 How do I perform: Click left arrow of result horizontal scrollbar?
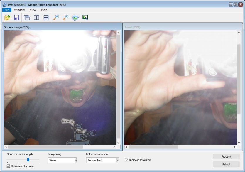click(126, 147)
